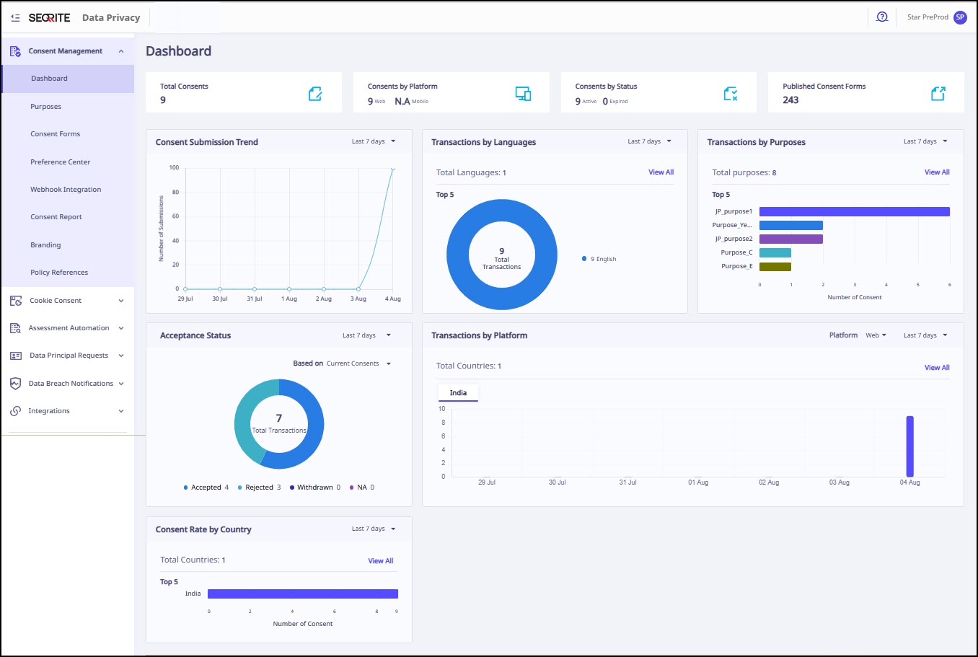Image resolution: width=978 pixels, height=657 pixels.
Task: Click the SP user avatar
Action: 960,17
